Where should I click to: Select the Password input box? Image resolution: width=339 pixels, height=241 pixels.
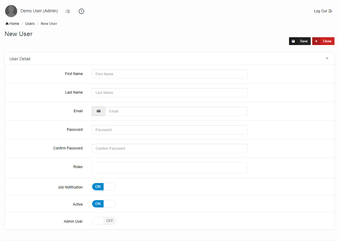click(169, 130)
